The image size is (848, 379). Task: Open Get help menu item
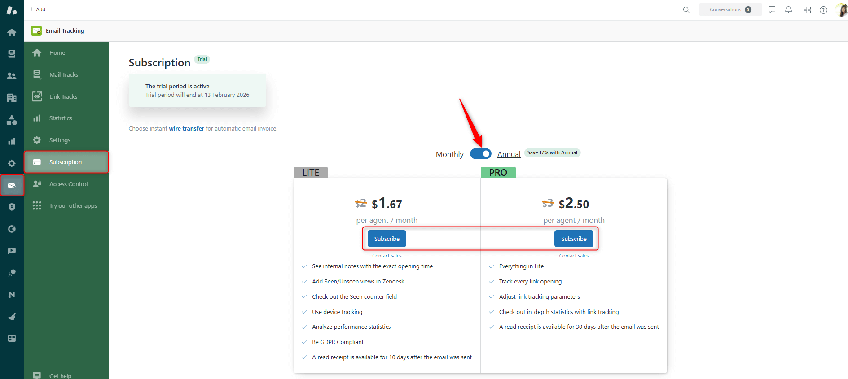(x=66, y=375)
